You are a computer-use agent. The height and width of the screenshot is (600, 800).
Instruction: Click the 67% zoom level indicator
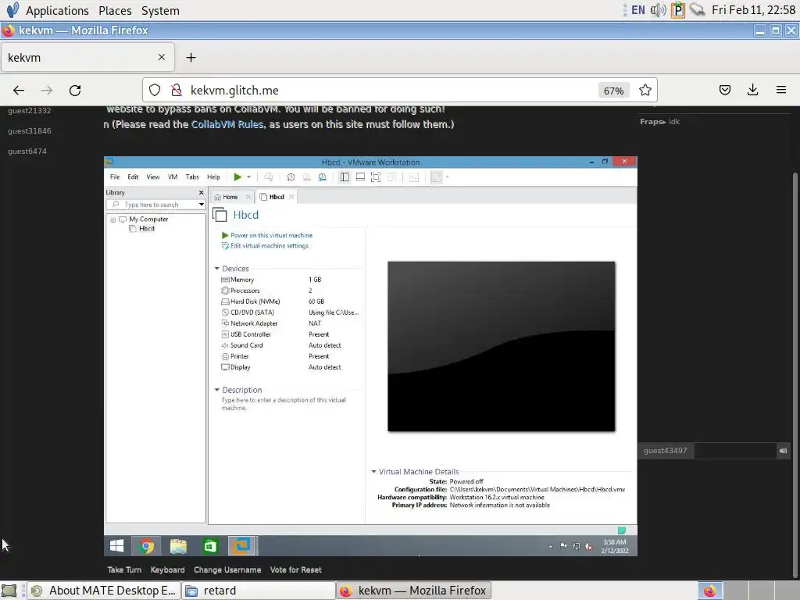click(613, 91)
